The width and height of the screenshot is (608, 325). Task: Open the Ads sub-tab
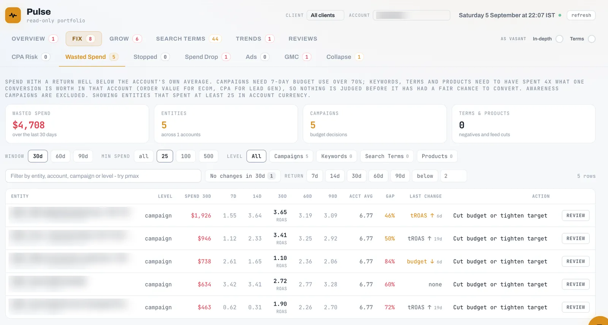coord(257,57)
